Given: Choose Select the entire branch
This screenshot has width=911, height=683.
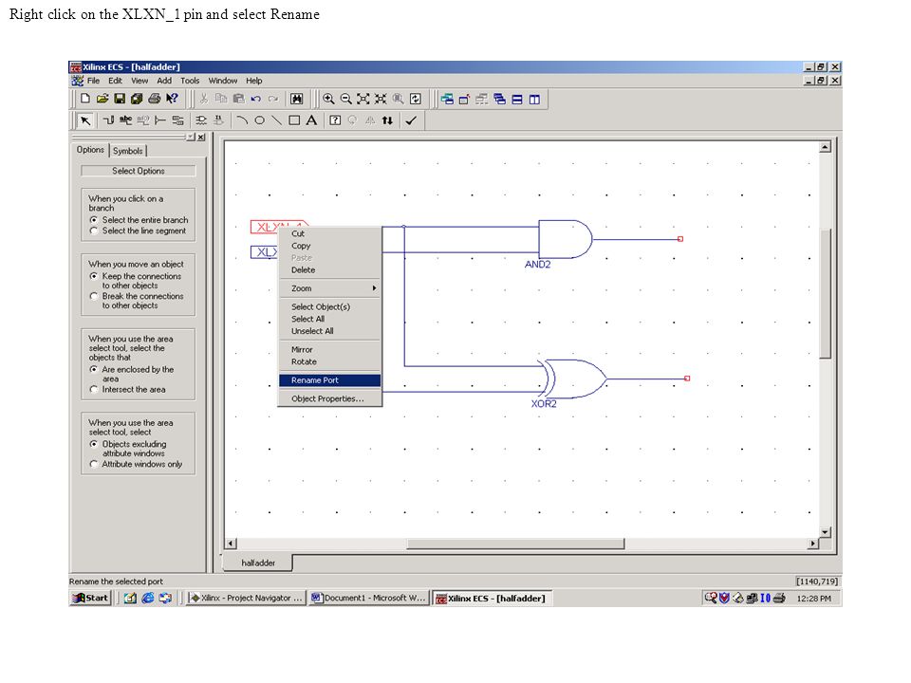Looking at the screenshot, I should pos(139,220).
